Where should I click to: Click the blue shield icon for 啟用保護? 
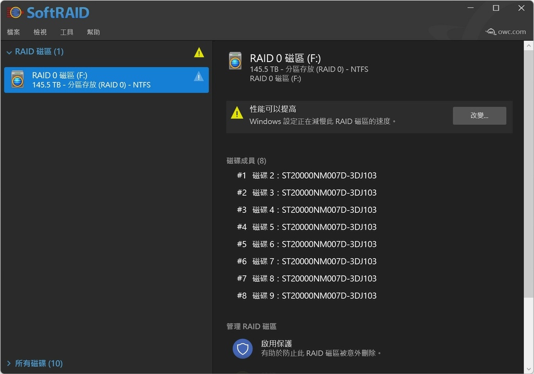tap(242, 348)
